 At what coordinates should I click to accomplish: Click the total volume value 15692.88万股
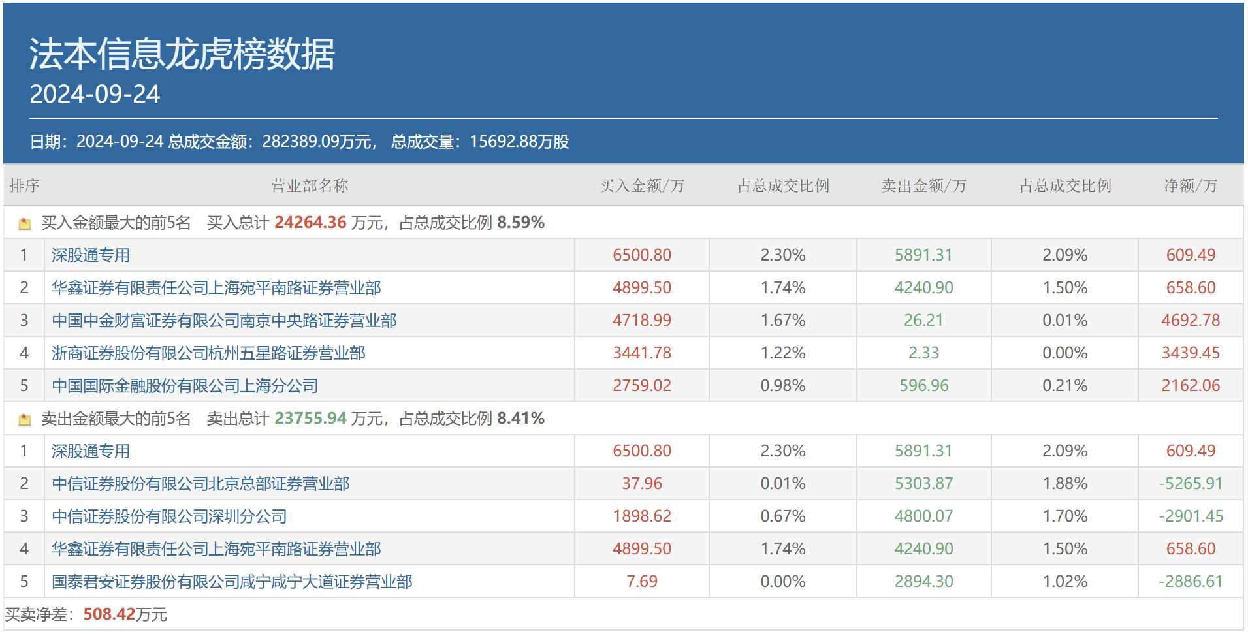click(x=519, y=142)
